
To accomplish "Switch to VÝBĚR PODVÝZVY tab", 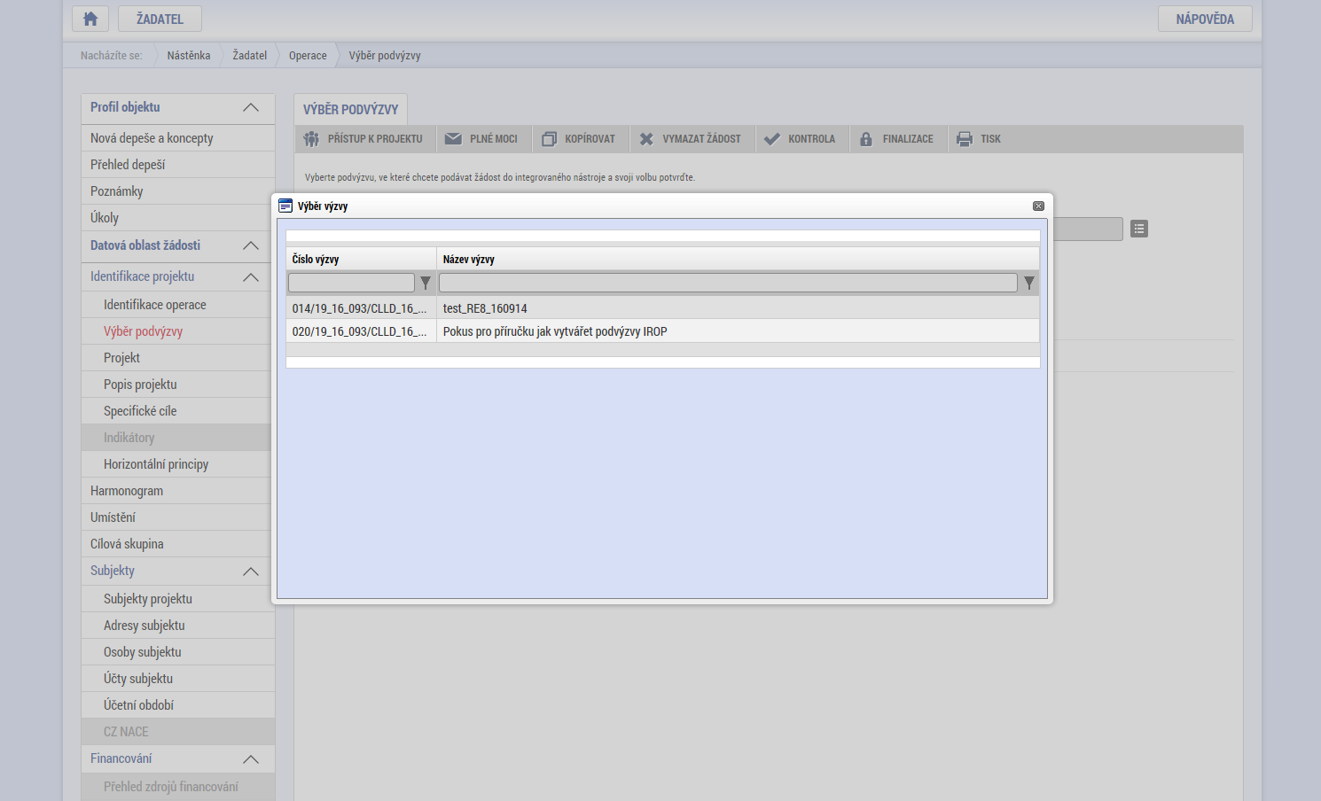I will point(350,109).
